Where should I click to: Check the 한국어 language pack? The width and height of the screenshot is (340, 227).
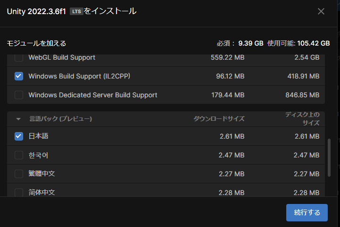pos(19,155)
